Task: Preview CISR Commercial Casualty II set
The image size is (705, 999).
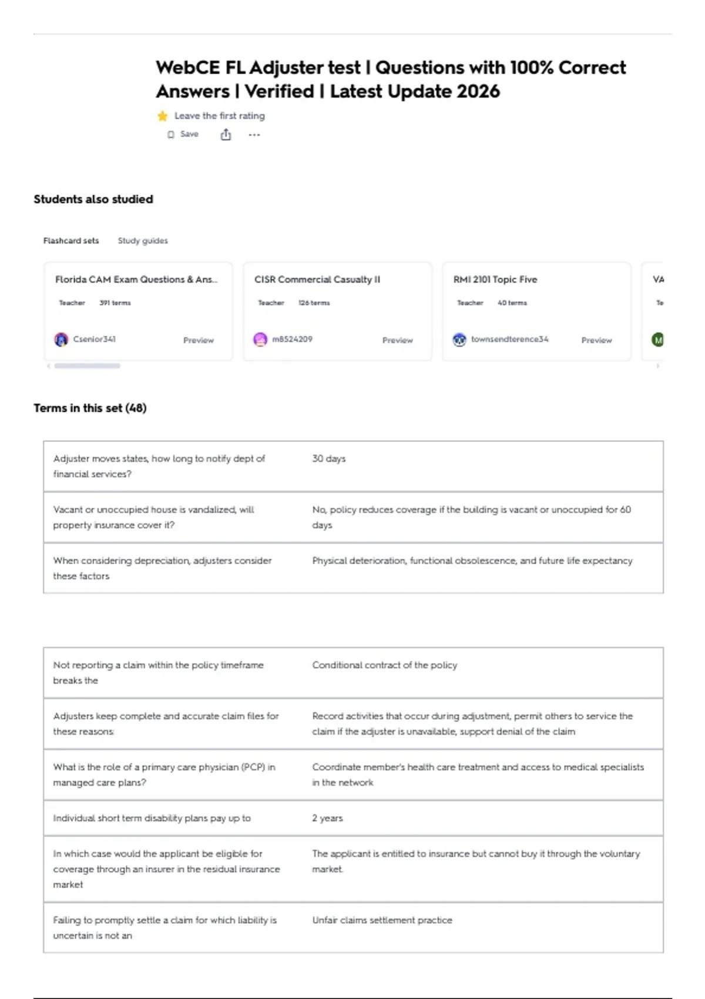Action: coord(398,340)
